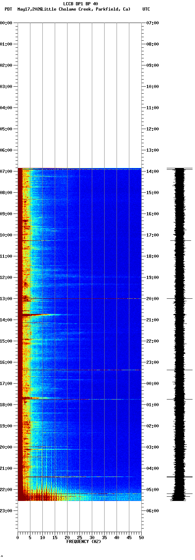
Task: Click the "UTC" timezone label
Action: [146, 9]
